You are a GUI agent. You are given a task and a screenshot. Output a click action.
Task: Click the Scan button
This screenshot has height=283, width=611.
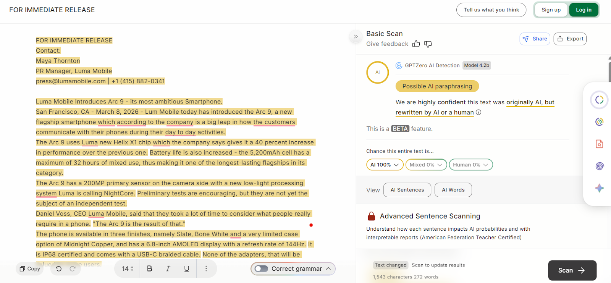tap(572, 270)
